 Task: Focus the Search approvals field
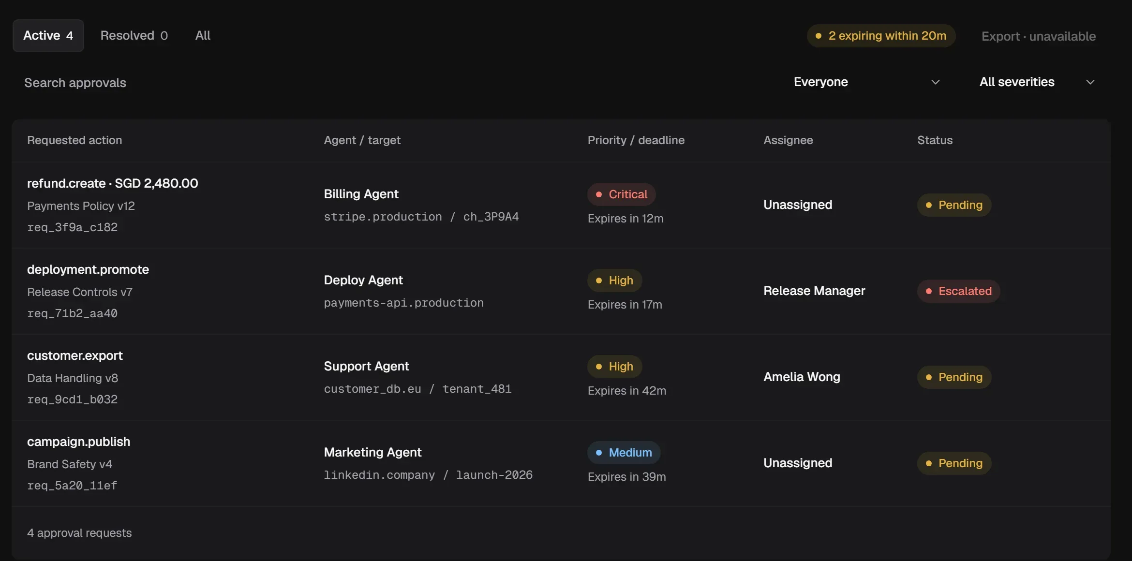tap(397, 83)
